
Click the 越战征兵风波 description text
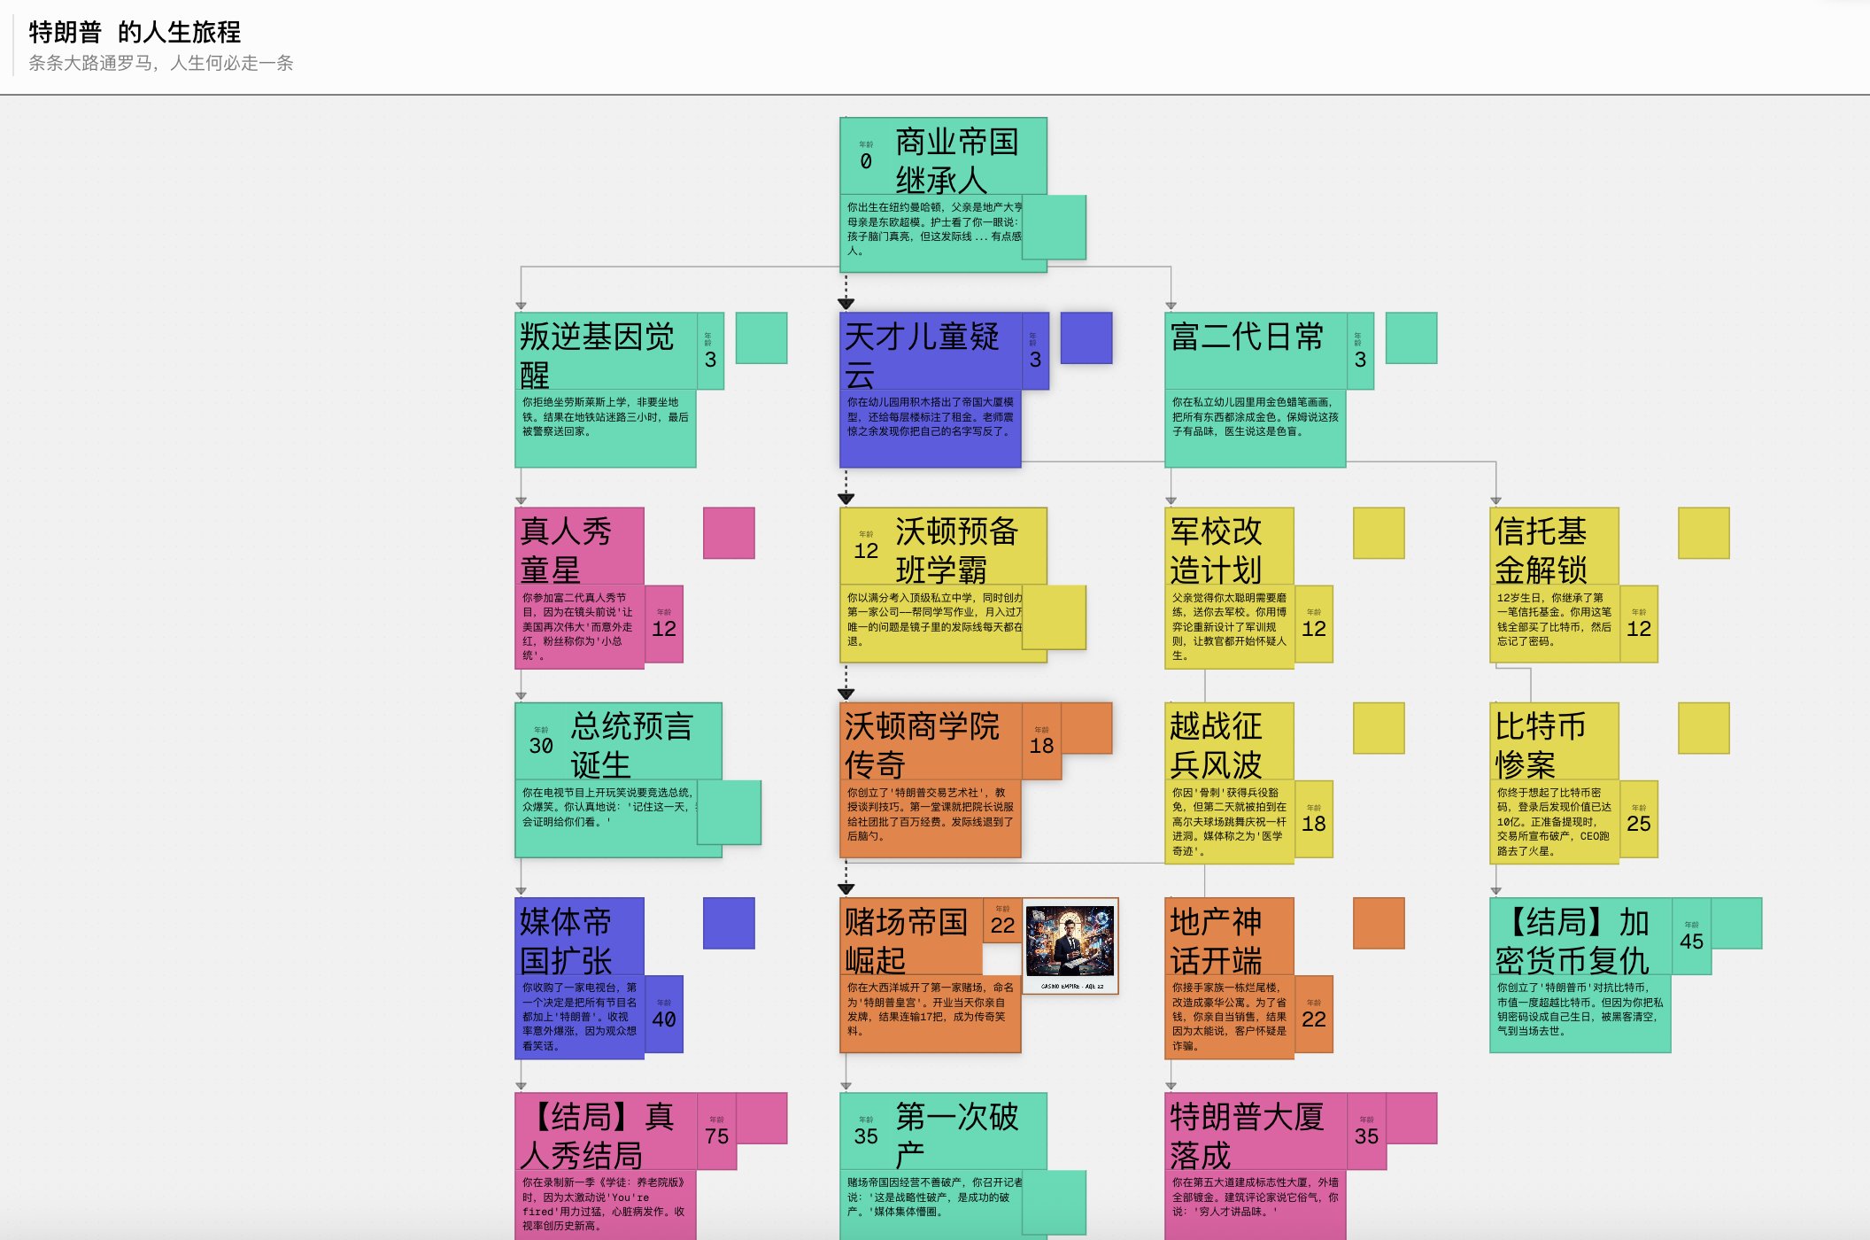pyautogui.click(x=1229, y=821)
